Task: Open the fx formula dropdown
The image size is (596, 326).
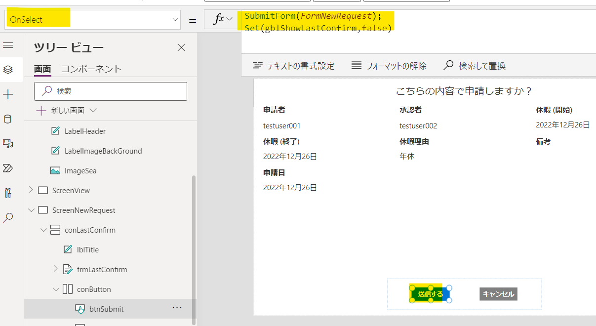Action: [x=222, y=19]
